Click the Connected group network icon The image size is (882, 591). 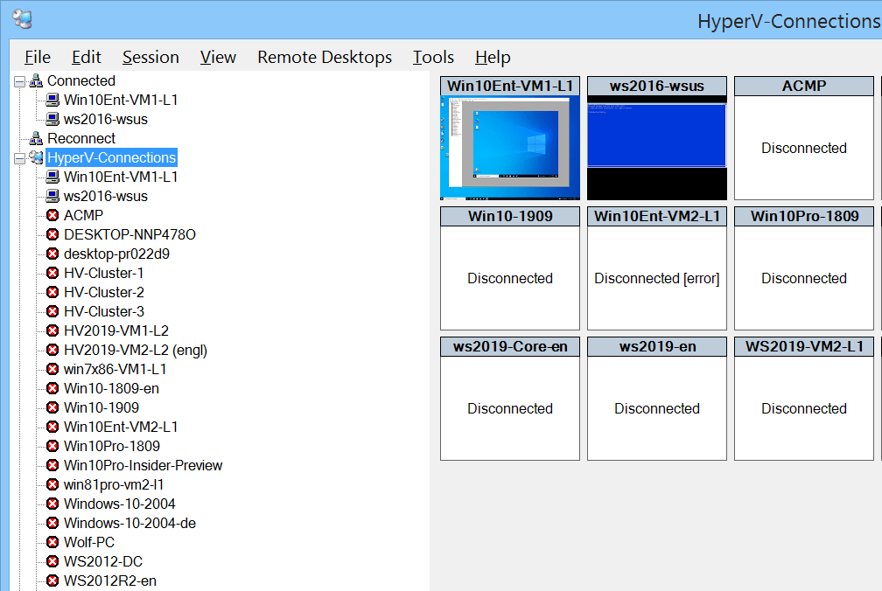point(36,81)
